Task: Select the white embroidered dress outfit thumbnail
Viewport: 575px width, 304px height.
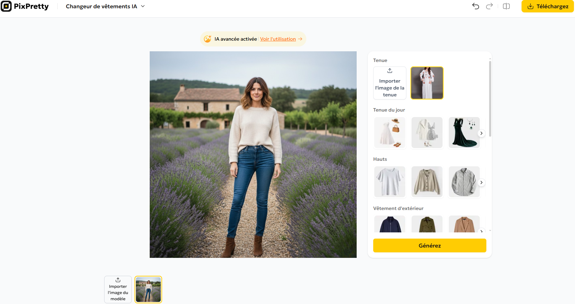Action: (427, 83)
